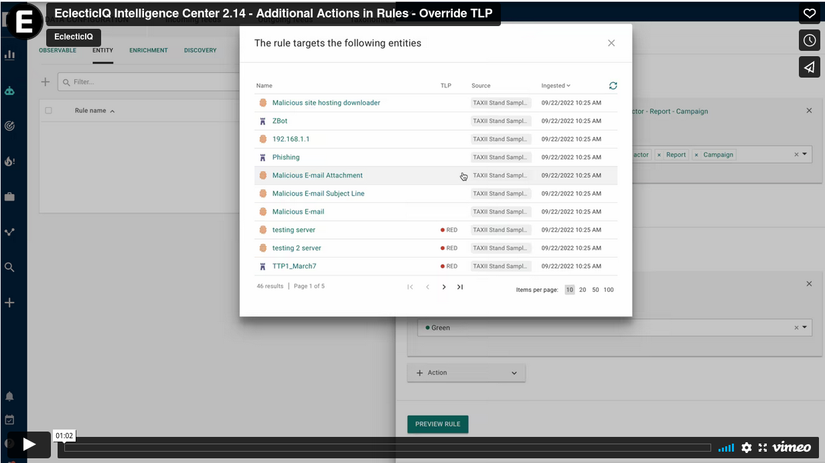The image size is (825, 463).
Task: Set items per page to 100
Action: 608,290
